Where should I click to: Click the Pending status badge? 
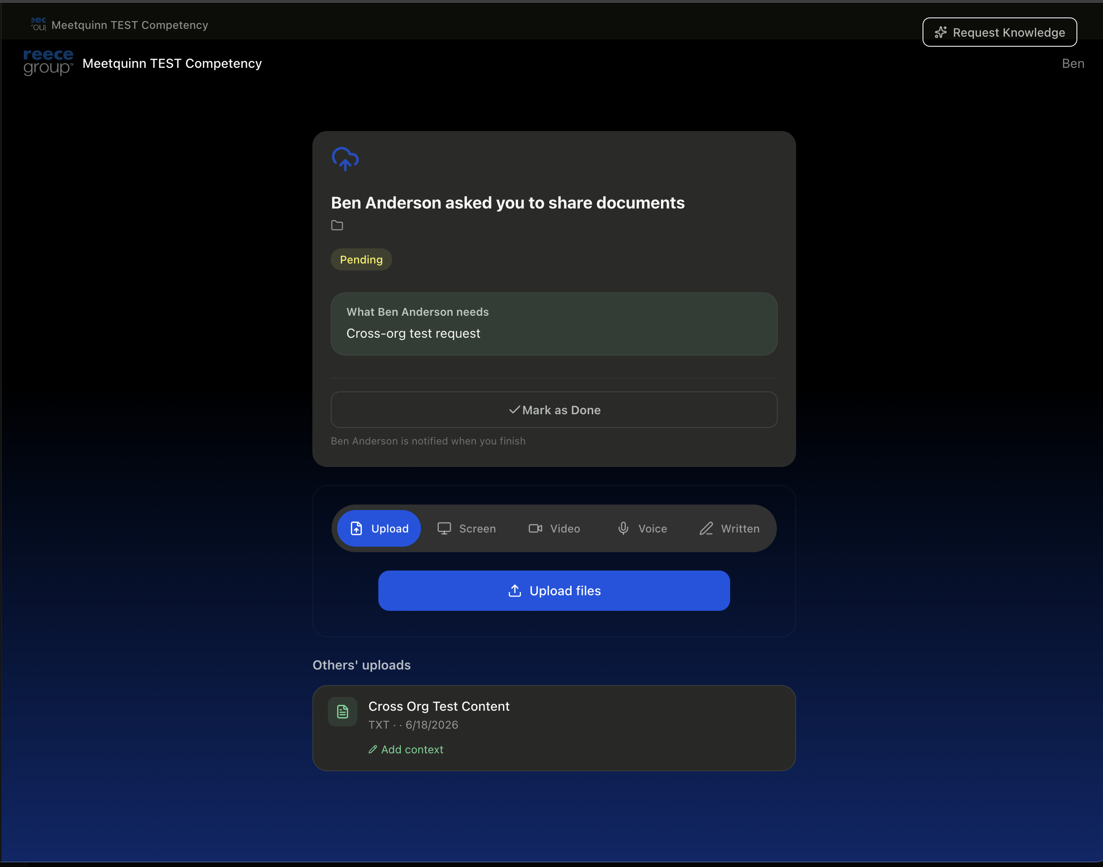pos(361,259)
